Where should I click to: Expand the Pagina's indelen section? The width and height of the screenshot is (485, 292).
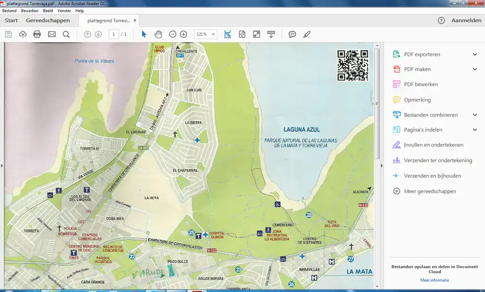click(475, 130)
